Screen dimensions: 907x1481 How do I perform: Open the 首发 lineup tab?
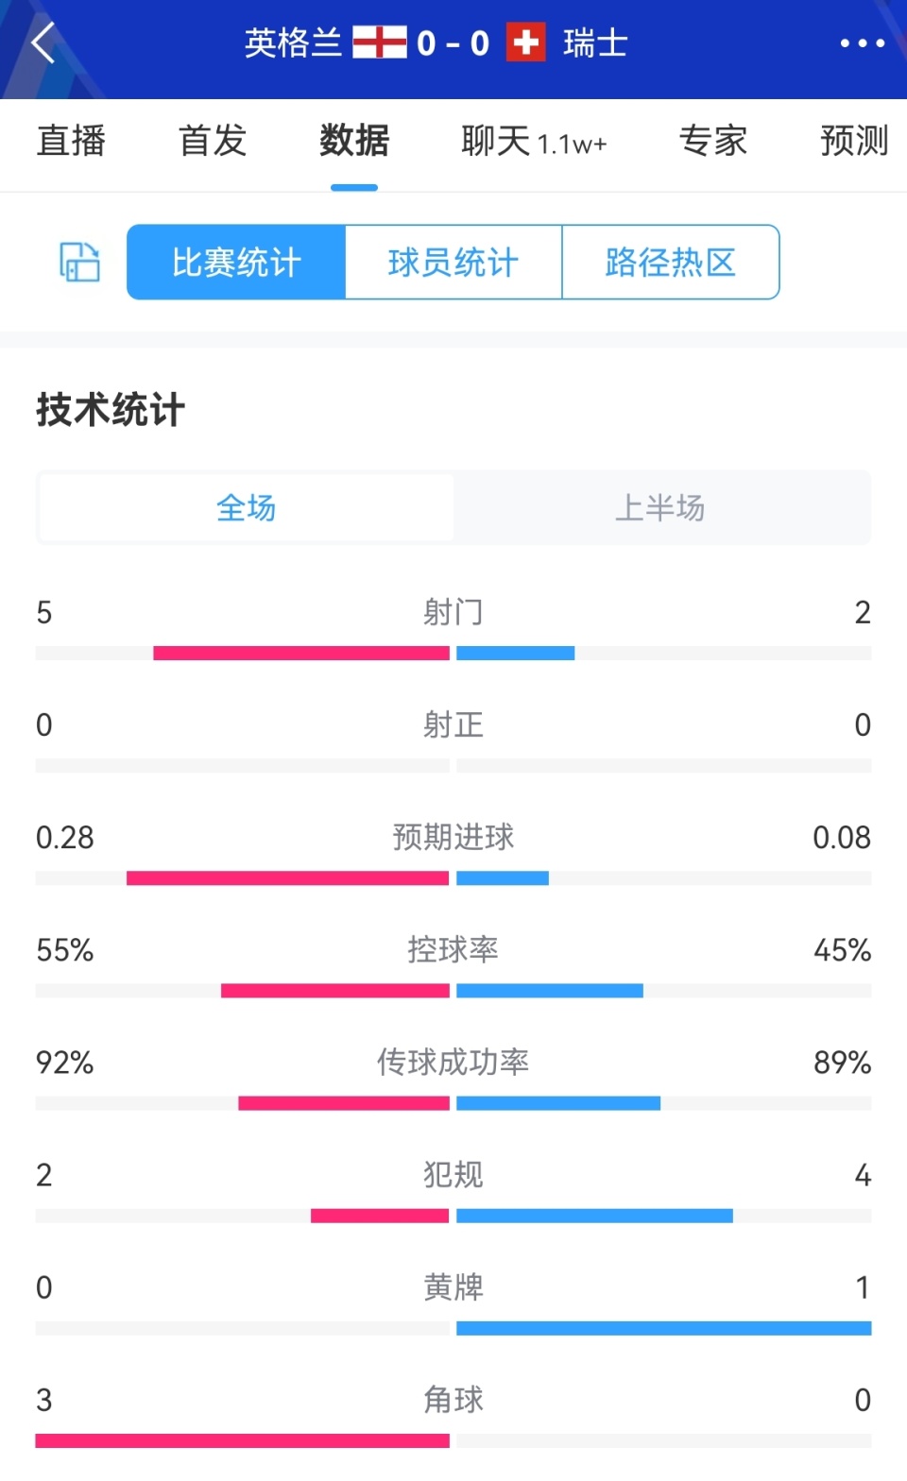pos(213,141)
